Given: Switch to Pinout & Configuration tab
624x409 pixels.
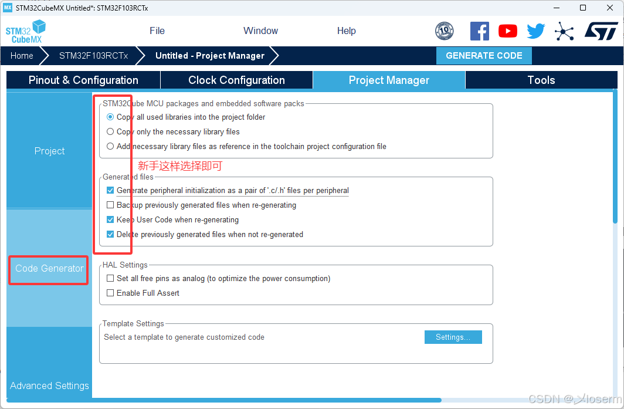Looking at the screenshot, I should click(83, 80).
